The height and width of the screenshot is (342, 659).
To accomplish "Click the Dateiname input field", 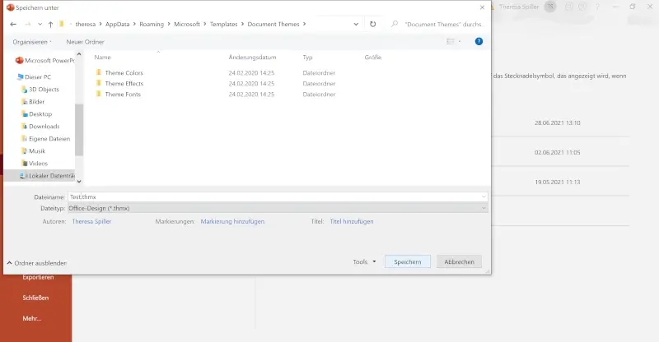I will click(x=276, y=197).
